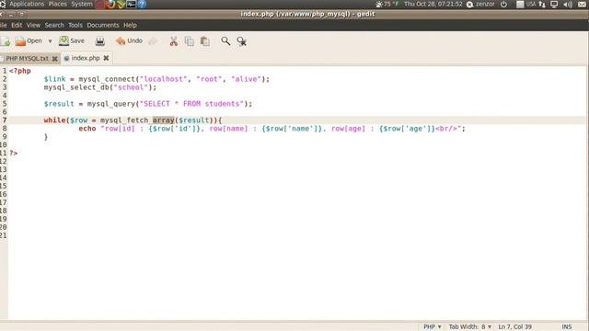Open the Help menu
The height and width of the screenshot is (331, 589).
[x=130, y=25]
